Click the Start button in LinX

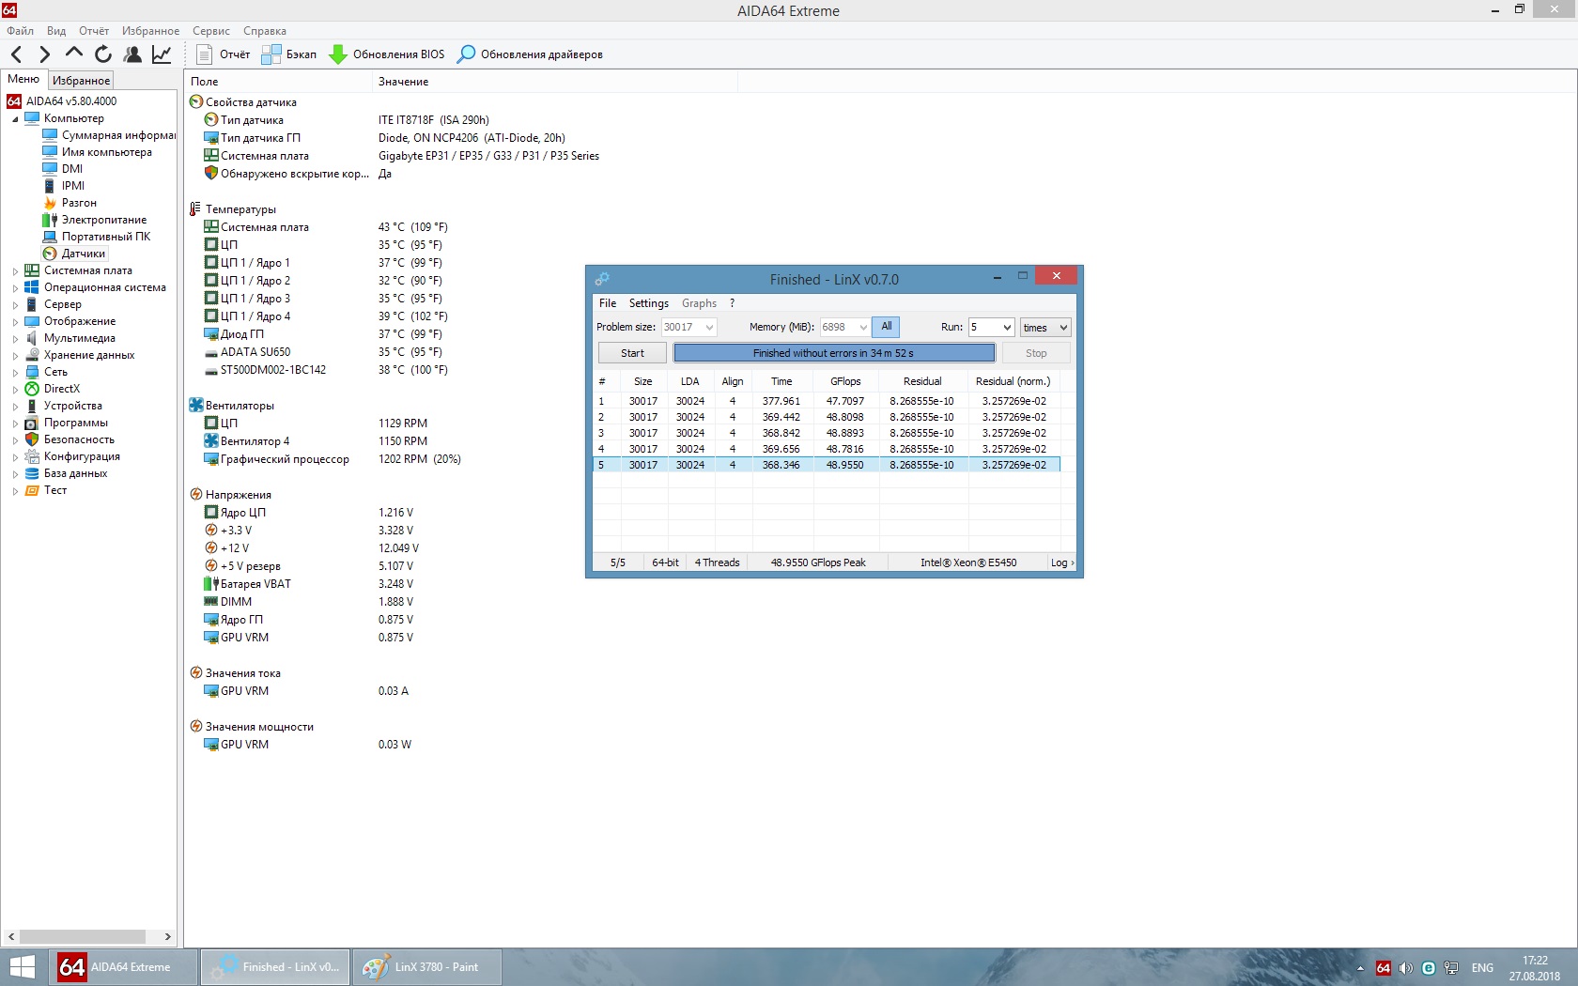(x=632, y=353)
